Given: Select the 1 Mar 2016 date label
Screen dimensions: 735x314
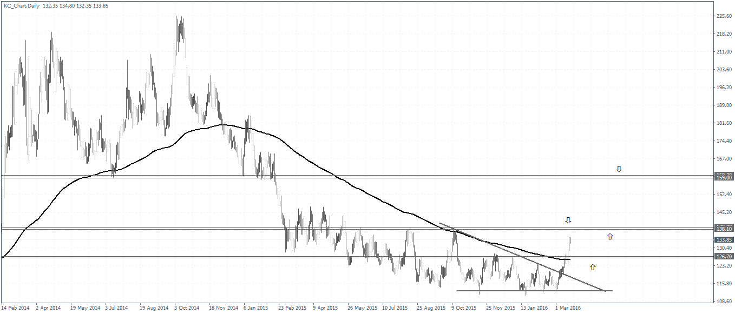Looking at the screenshot, I should pos(569,308).
